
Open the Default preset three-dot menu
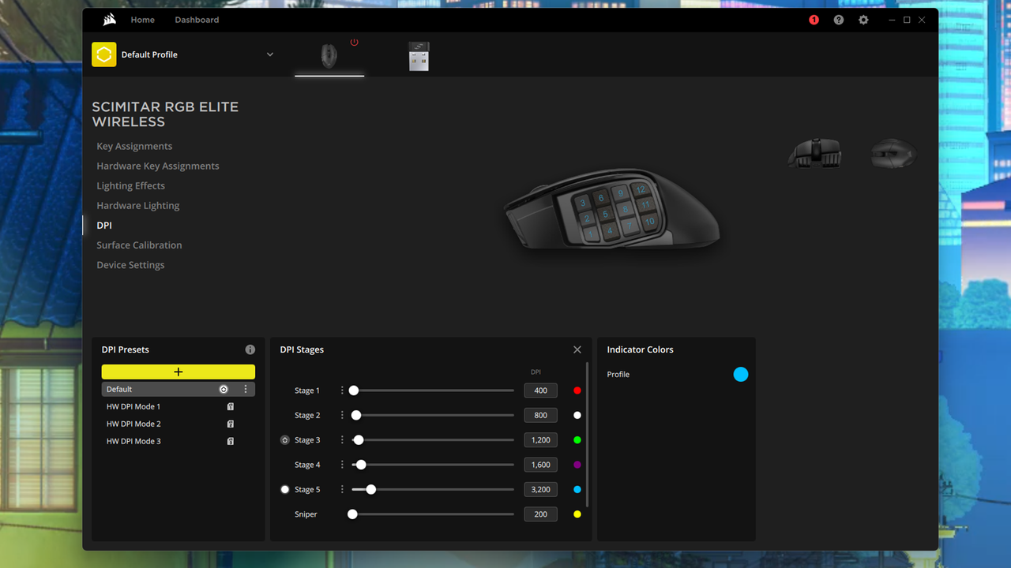[x=246, y=389]
